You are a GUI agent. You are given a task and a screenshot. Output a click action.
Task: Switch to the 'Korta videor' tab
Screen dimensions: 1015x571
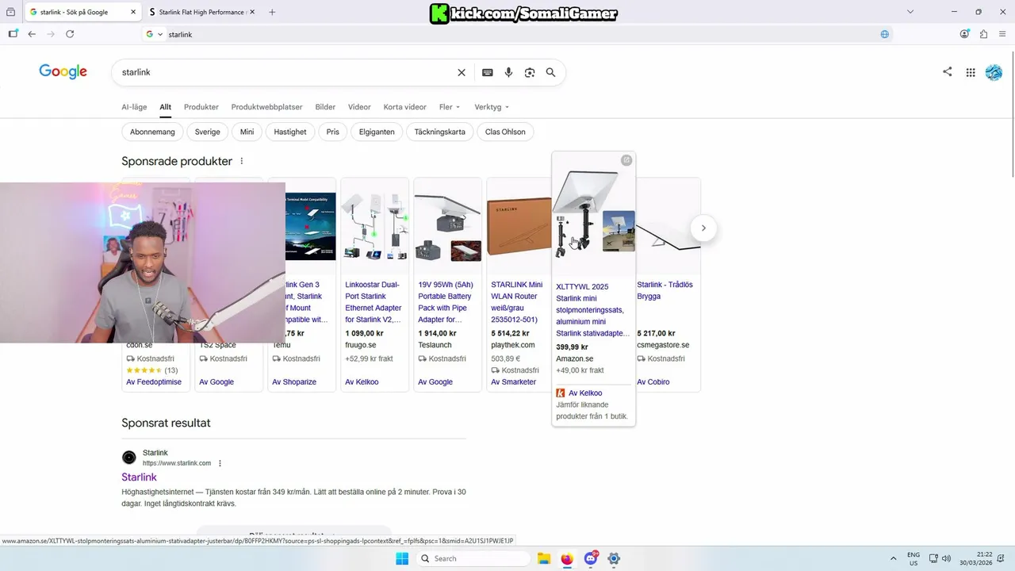coord(404,107)
